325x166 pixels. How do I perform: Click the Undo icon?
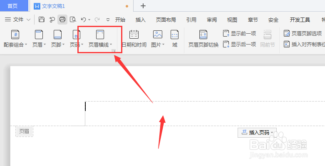click(83, 20)
